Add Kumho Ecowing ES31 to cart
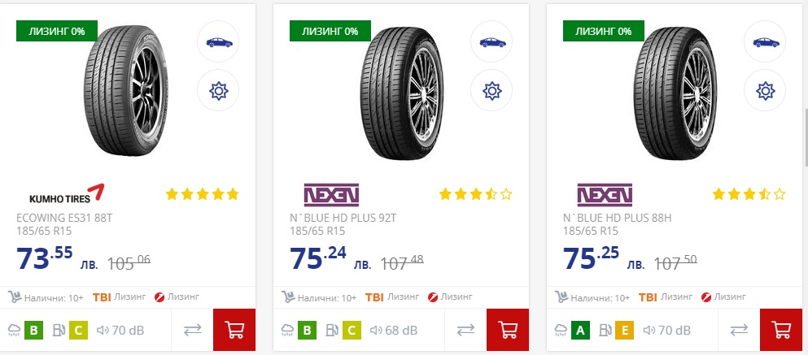The width and height of the screenshot is (808, 355). [234, 331]
